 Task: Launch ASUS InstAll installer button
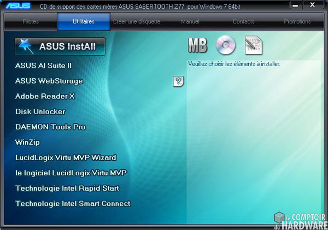point(60,46)
